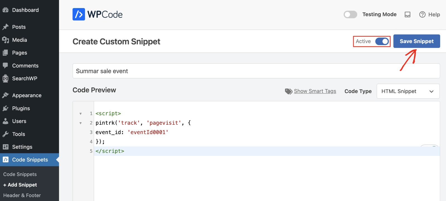Click the Testing Mode label

(x=379, y=14)
